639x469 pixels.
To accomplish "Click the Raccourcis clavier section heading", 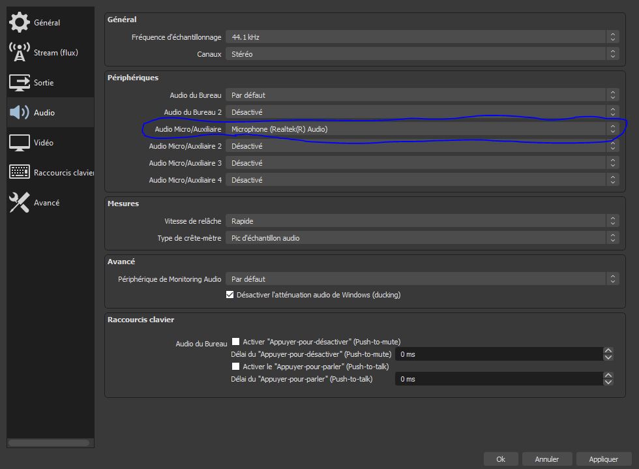I will coord(141,320).
